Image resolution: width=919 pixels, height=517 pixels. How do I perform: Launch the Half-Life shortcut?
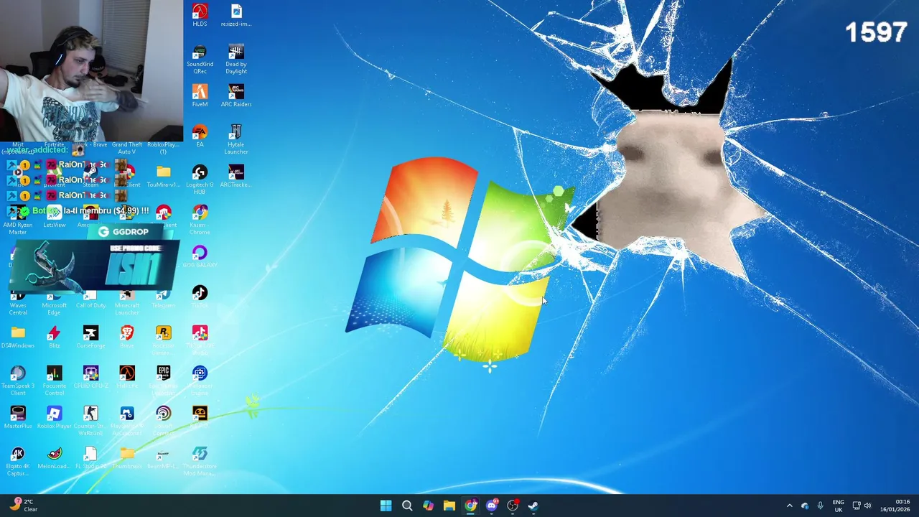[x=127, y=377]
